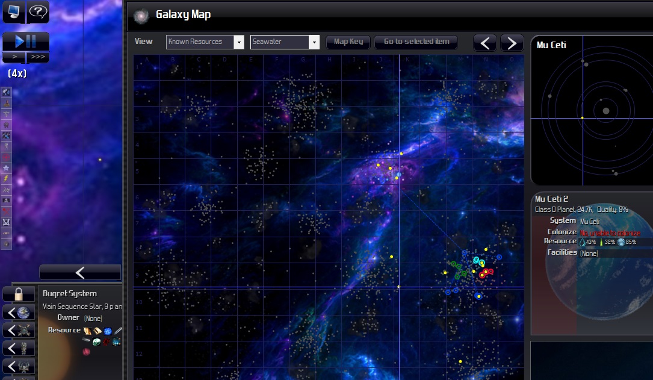Viewport: 653px width, 380px height.
Task: Open the empire summary sidebar icon at top
Action: [x=6, y=92]
